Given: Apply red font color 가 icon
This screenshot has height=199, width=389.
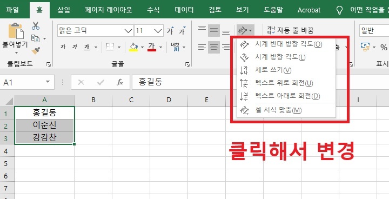Looking at the screenshot, I should 152,47.
